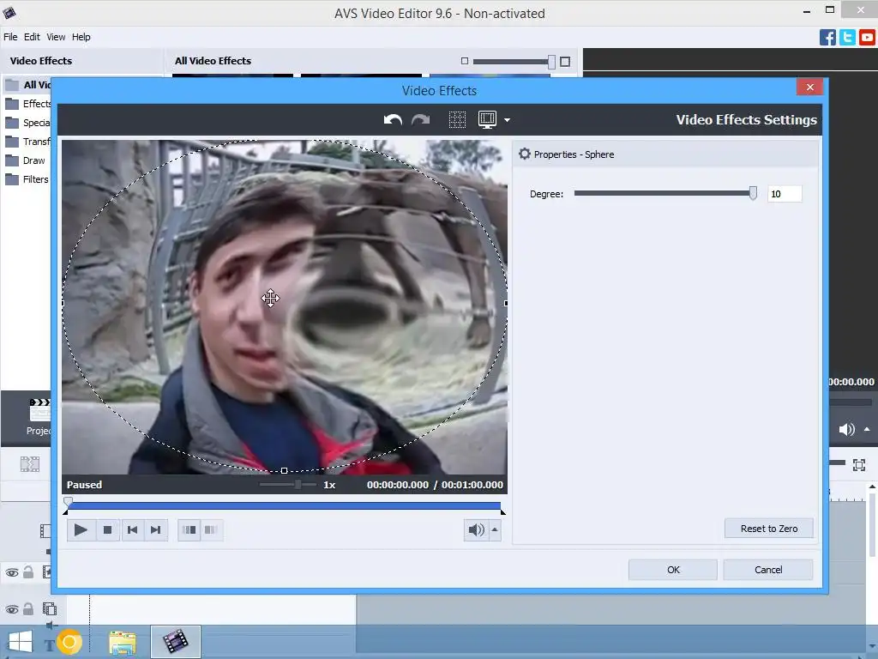The width and height of the screenshot is (878, 659).
Task: Open the File menu
Action: pyautogui.click(x=10, y=37)
